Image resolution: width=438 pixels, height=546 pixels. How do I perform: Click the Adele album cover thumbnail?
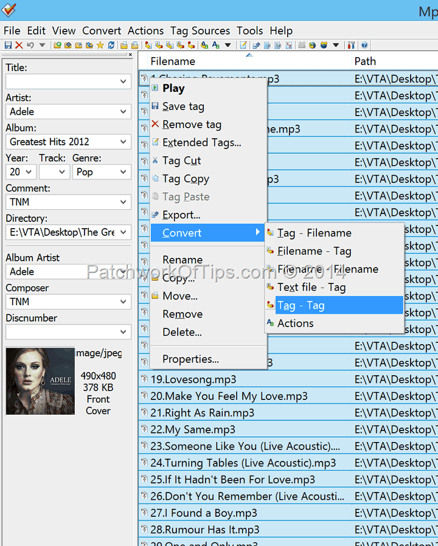click(40, 381)
